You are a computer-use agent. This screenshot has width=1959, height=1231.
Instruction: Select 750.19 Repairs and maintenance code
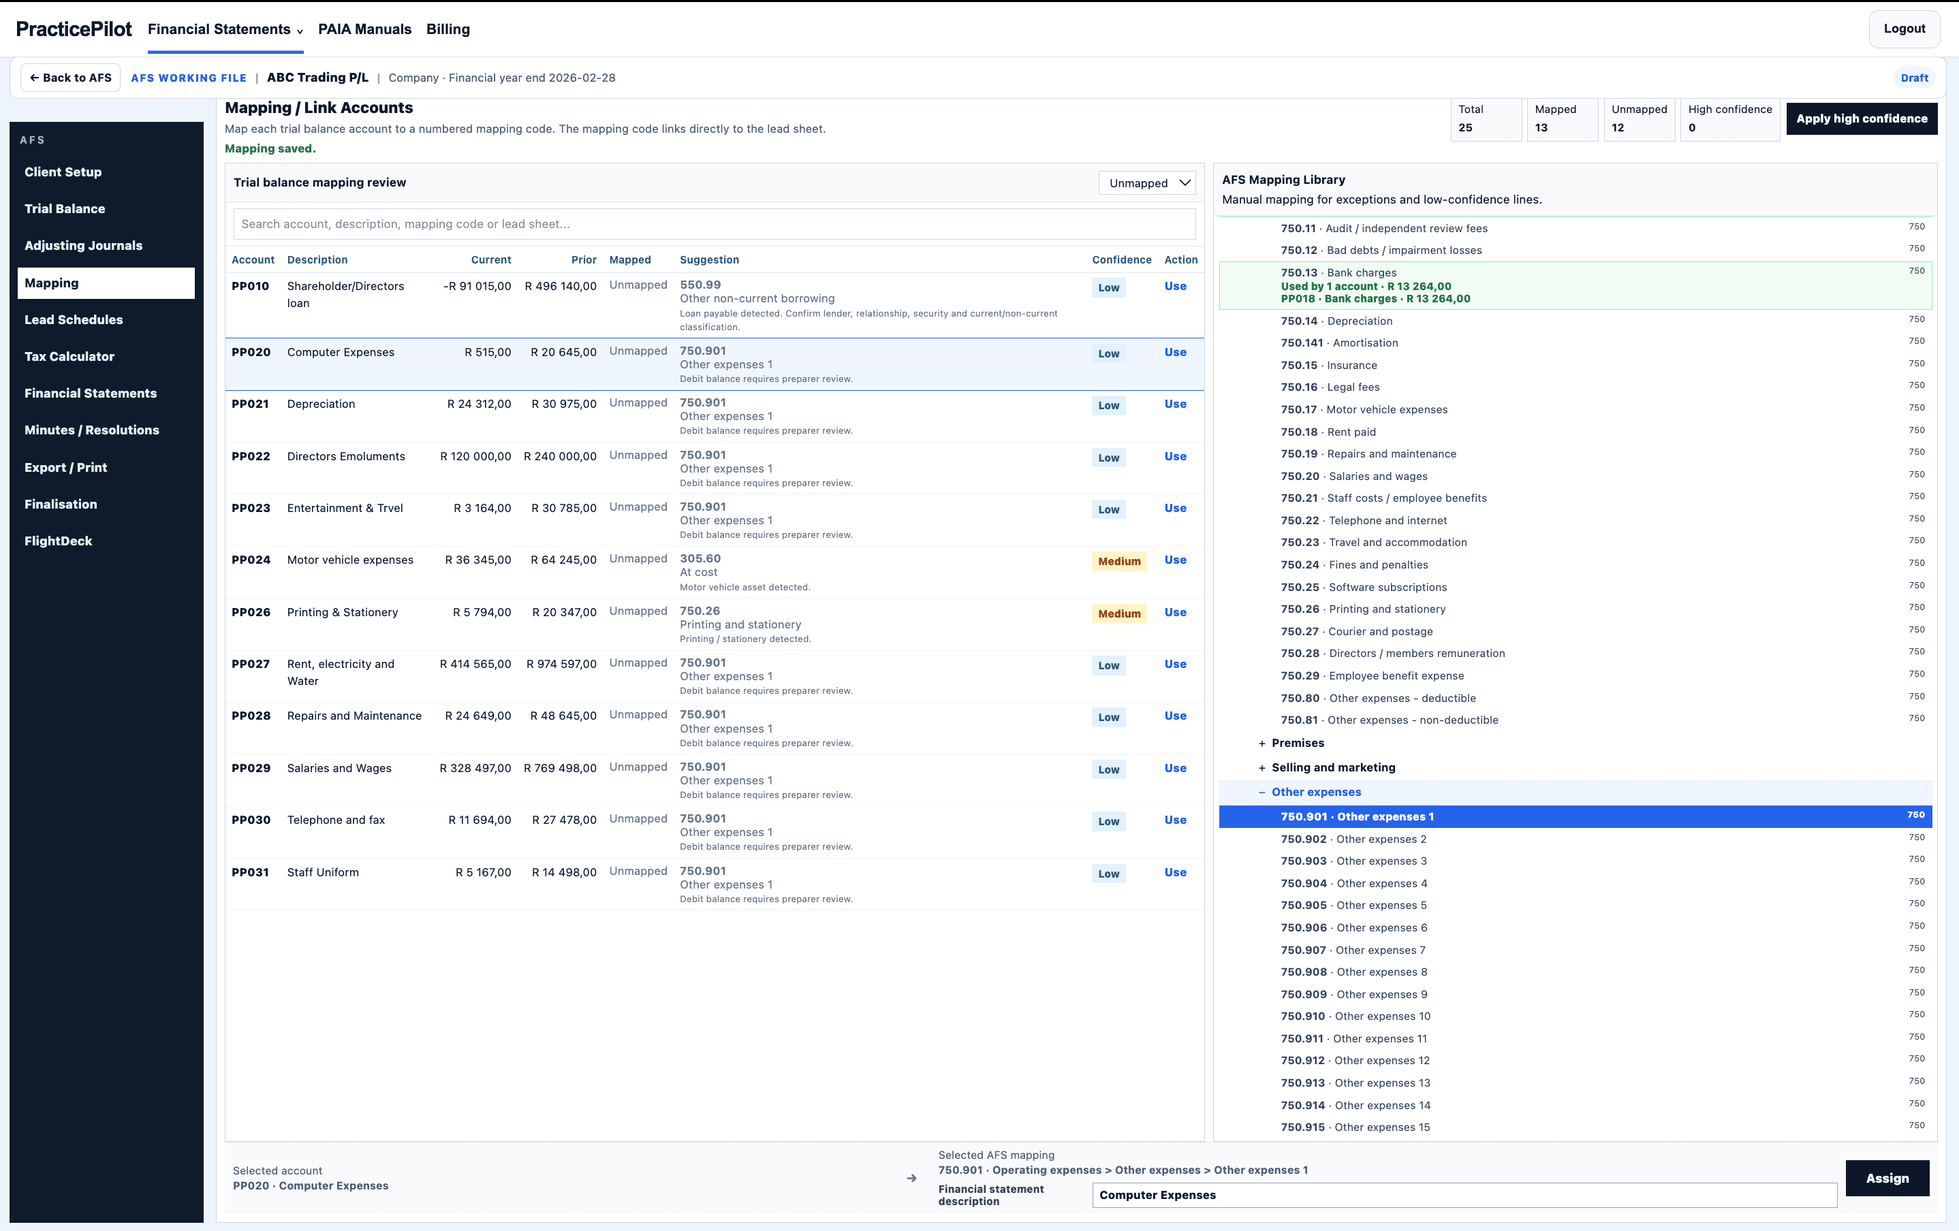[x=1575, y=453]
